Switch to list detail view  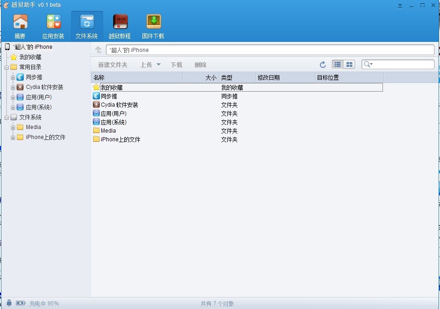(x=337, y=65)
